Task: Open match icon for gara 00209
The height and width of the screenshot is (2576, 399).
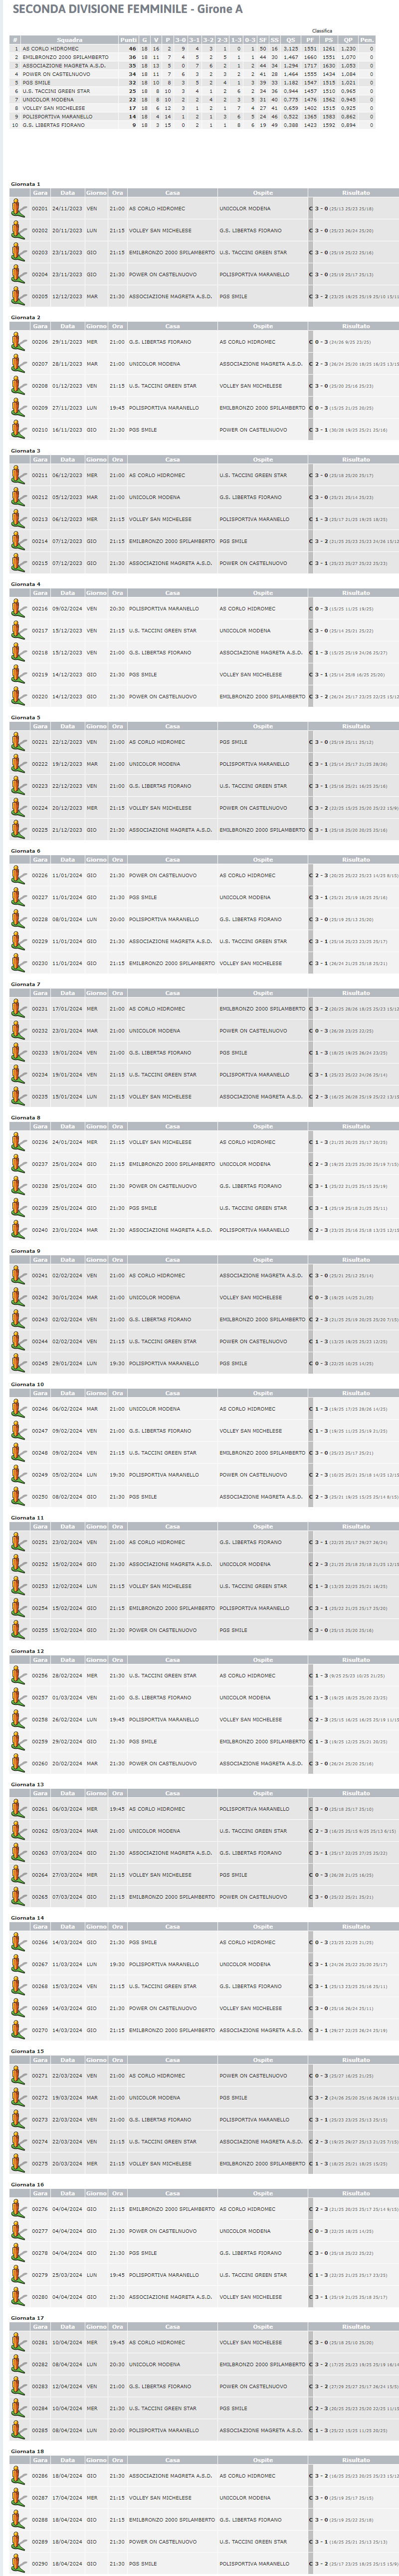Action: (x=18, y=408)
